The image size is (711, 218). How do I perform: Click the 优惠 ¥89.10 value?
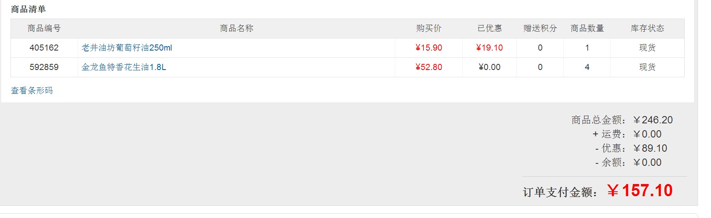(650, 148)
